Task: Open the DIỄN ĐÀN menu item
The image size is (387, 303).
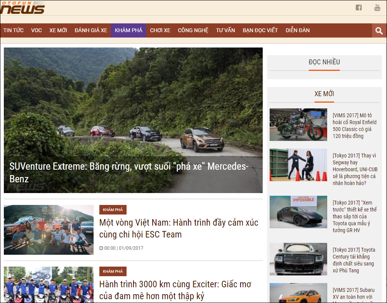Action: (x=298, y=30)
